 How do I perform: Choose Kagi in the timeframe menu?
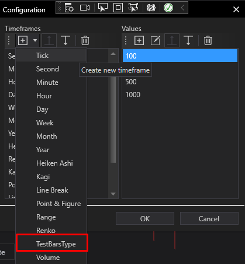pos(51,177)
